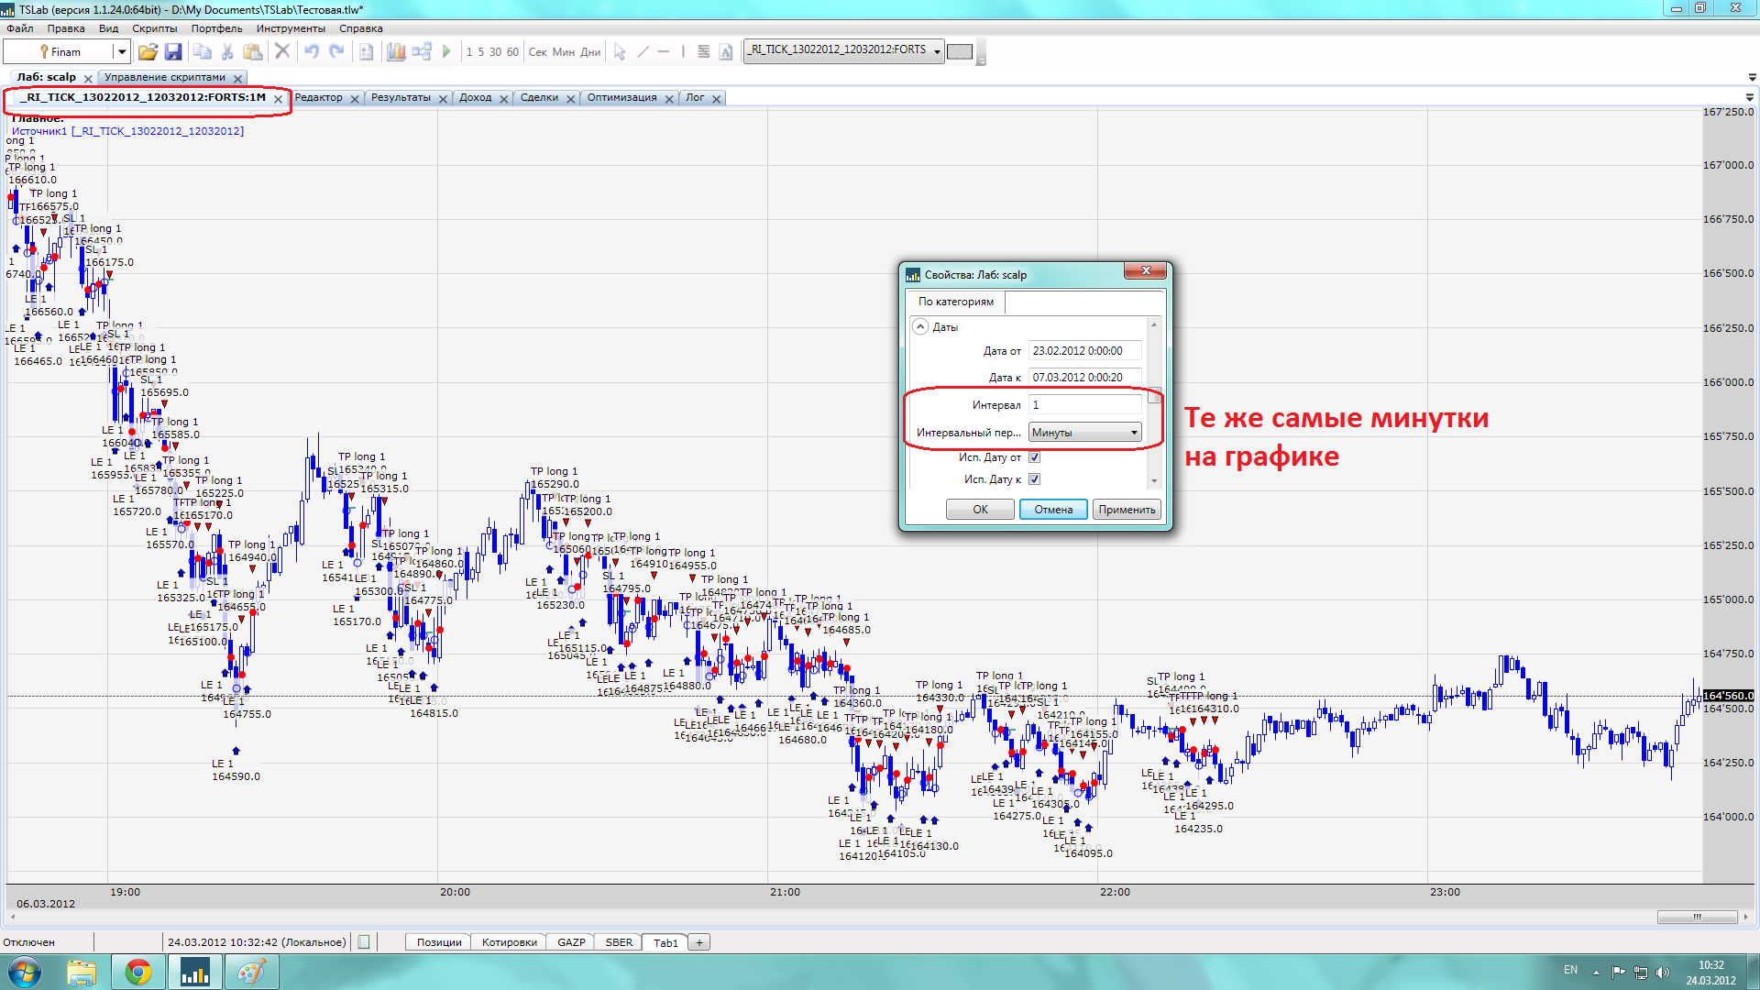Viewport: 1760px width, 990px height.
Task: Click the save diskette icon
Action: click(172, 52)
